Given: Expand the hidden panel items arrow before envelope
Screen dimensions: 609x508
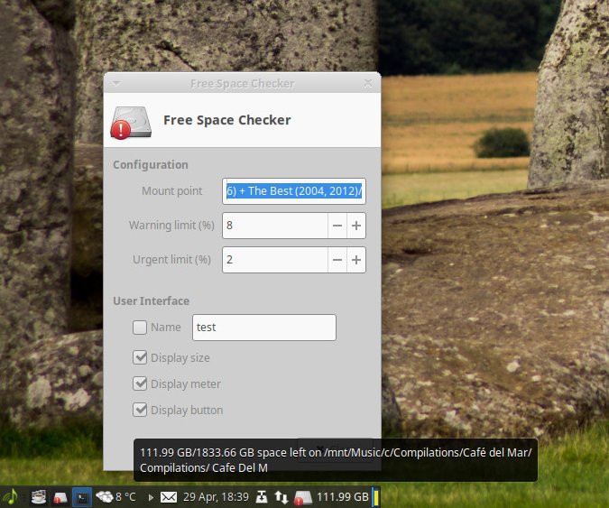Looking at the screenshot, I should (150, 496).
